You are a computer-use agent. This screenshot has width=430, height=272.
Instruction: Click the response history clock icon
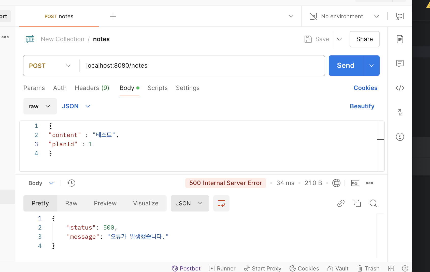coord(71,183)
